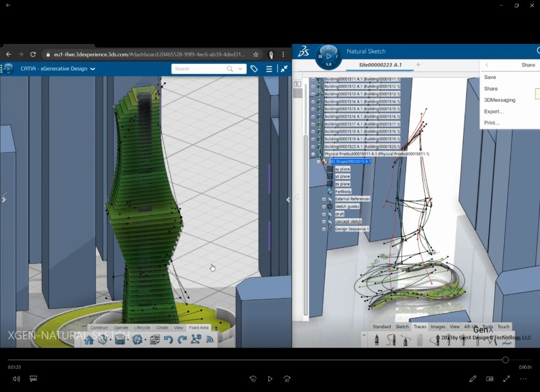Open the hamburger menu in CATIA header
Image resolution: width=540 pixels, height=392 pixels.
[269, 69]
